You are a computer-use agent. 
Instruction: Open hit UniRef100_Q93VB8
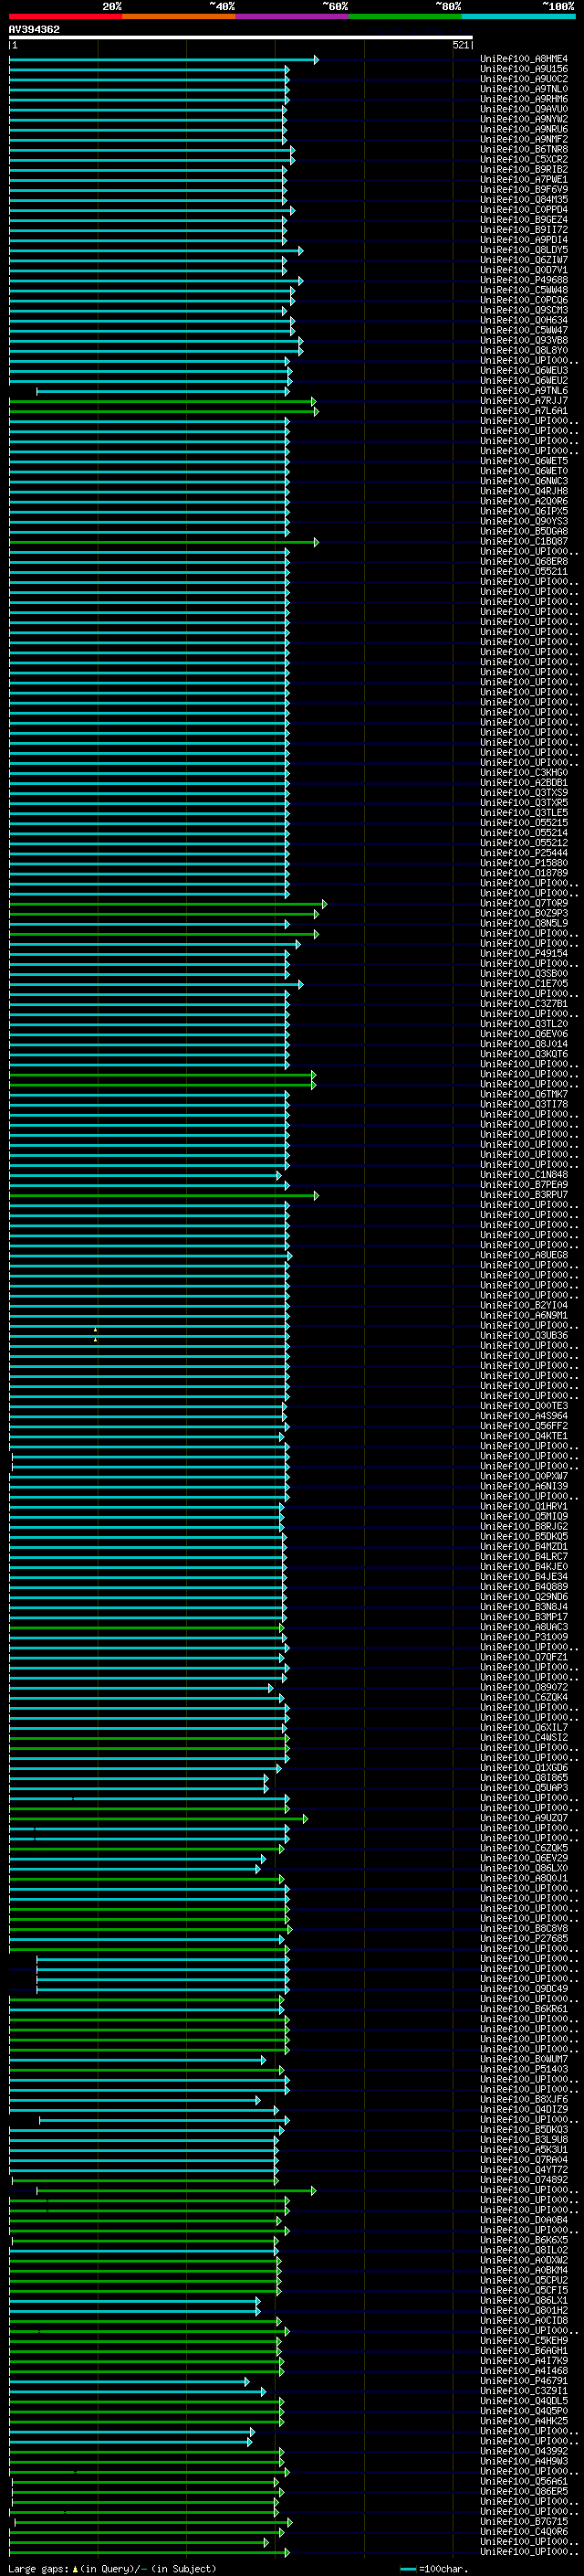[524, 340]
